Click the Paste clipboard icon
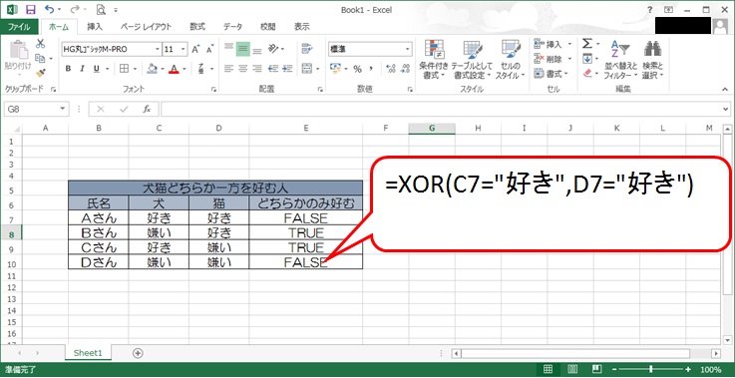This screenshot has height=378, width=735. click(19, 51)
